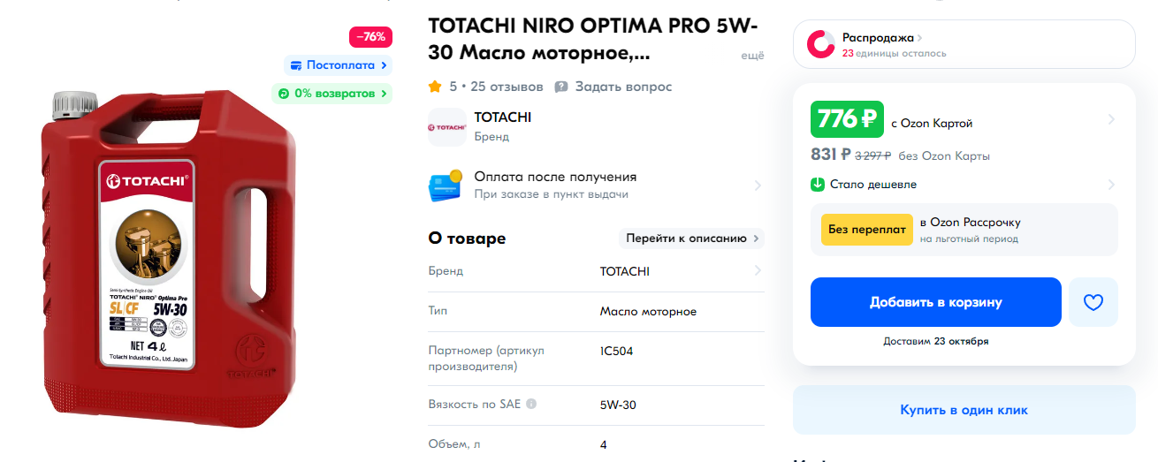Image resolution: width=1158 pixels, height=462 pixels.
Task: Open the 0% возвратов badge
Action: [x=331, y=93]
